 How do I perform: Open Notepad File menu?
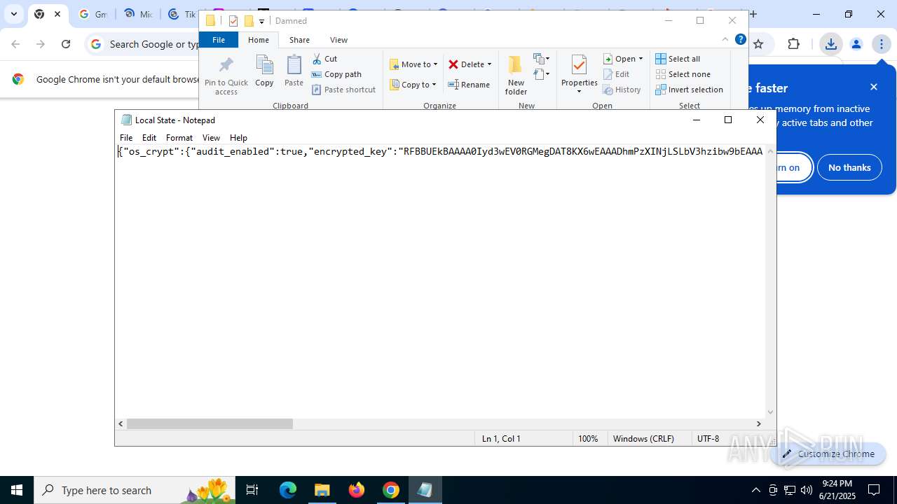[x=126, y=138]
